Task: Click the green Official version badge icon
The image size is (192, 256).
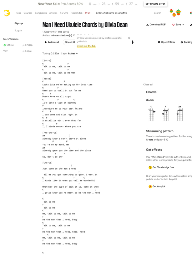Action: (4, 45)
